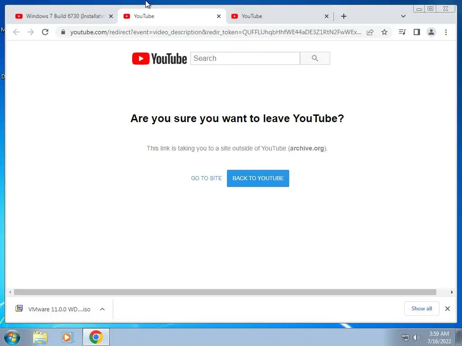Expand VMware download options chevron
The image size is (462, 346).
[102, 309]
